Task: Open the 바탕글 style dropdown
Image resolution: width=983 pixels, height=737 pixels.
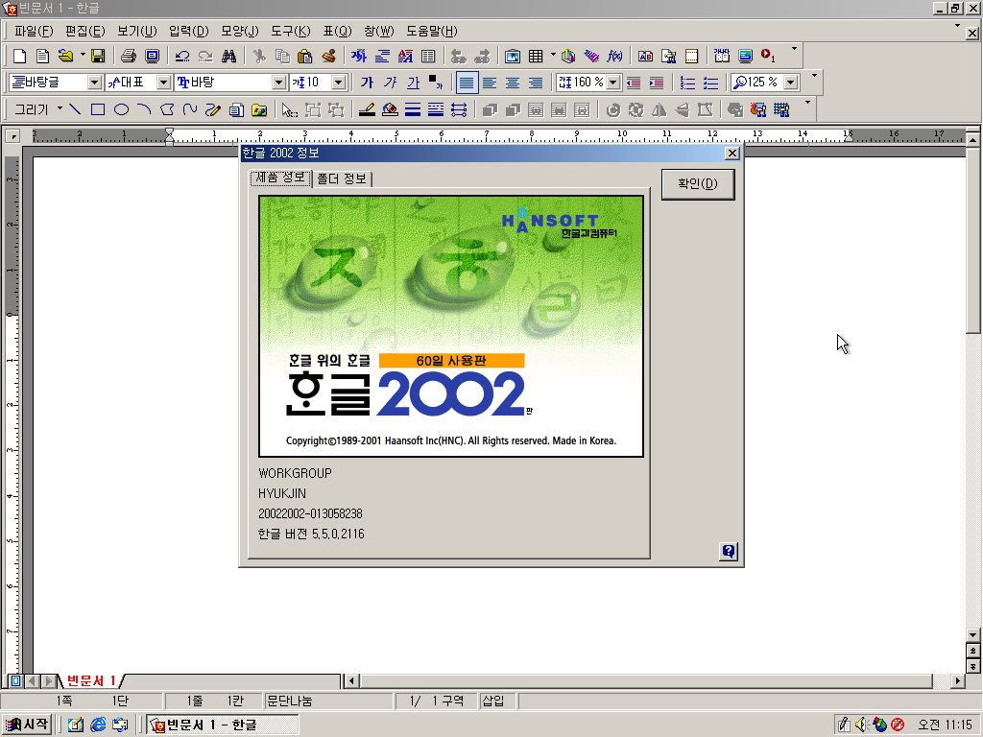Action: coord(95,83)
